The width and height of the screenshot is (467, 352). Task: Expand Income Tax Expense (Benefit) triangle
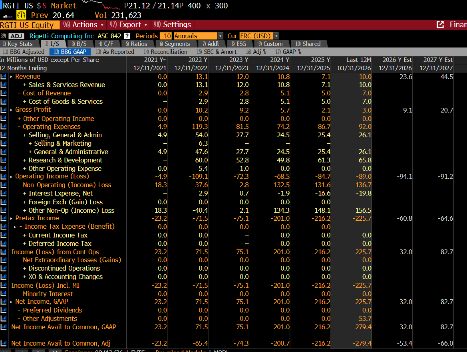point(15,227)
